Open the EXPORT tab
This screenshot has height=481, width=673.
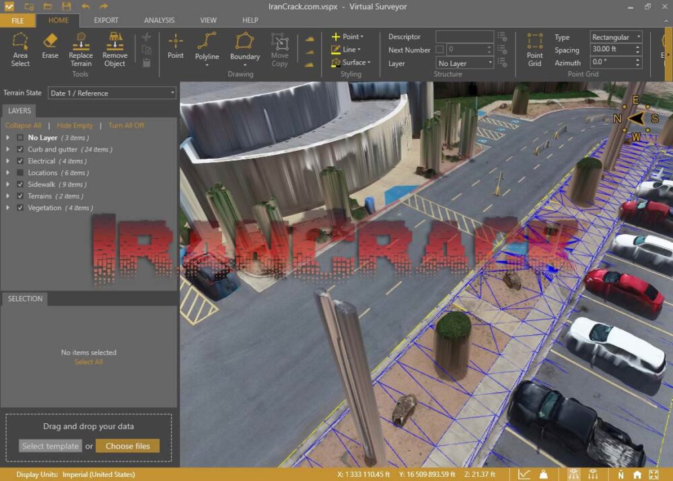pos(106,20)
